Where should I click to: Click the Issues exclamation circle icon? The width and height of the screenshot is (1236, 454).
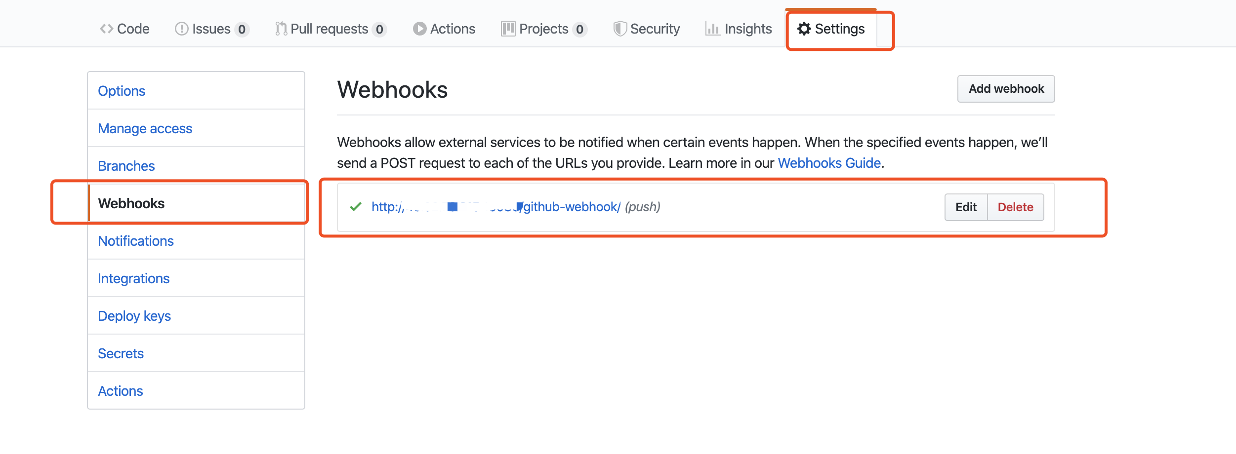(x=181, y=29)
